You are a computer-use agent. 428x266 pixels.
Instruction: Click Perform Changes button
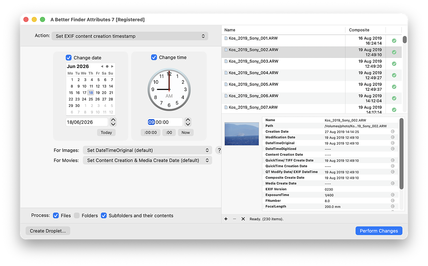pyautogui.click(x=379, y=231)
